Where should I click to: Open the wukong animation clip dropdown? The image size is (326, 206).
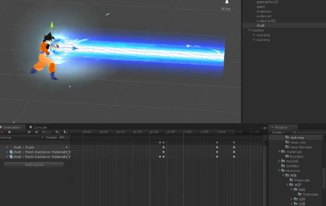[22, 138]
